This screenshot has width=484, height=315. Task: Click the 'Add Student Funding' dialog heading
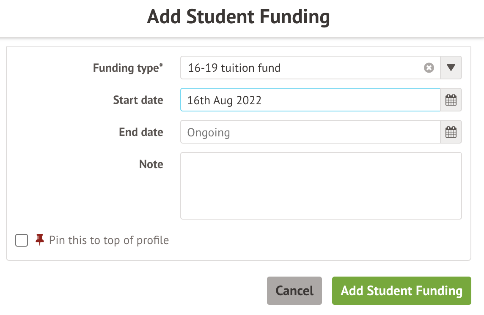click(238, 17)
